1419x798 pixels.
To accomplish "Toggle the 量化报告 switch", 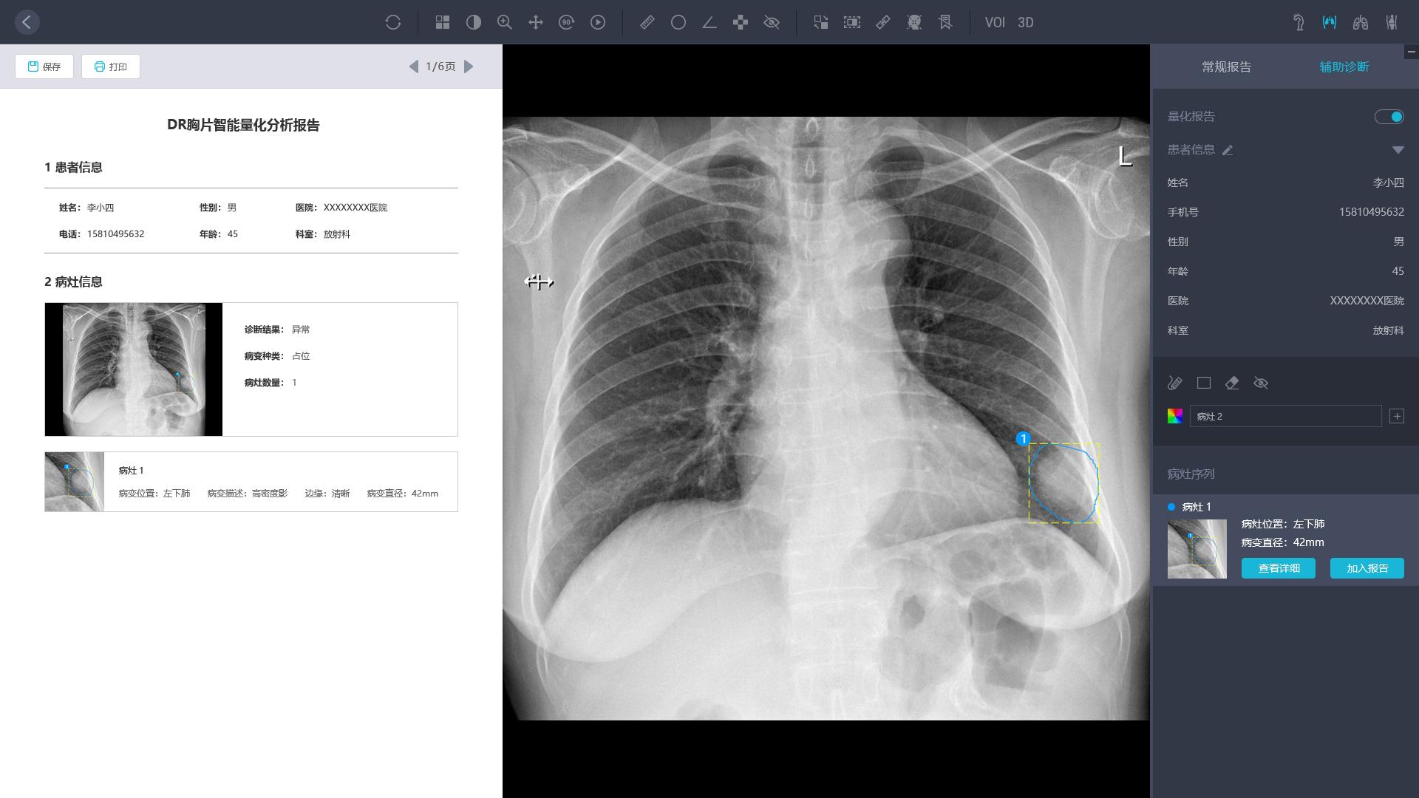I will click(1389, 117).
